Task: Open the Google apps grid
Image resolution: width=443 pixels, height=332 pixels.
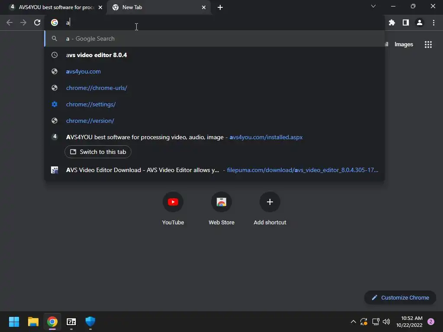Action: coord(428,45)
